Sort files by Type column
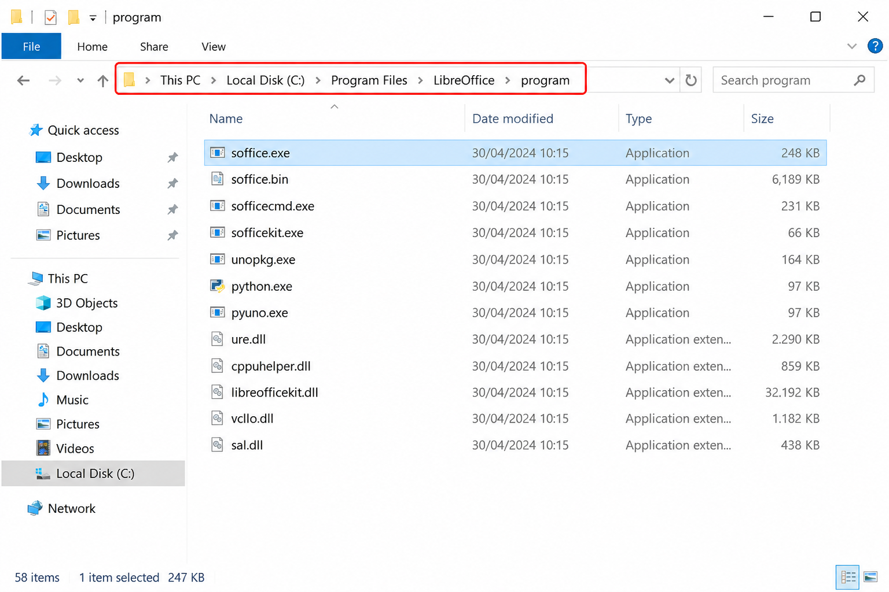 [639, 119]
